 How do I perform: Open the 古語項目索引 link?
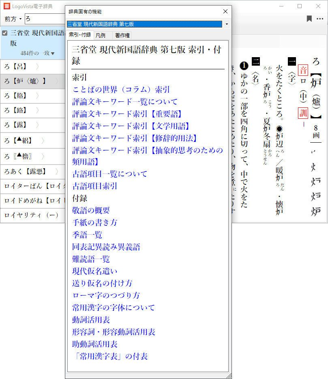[x=95, y=186]
